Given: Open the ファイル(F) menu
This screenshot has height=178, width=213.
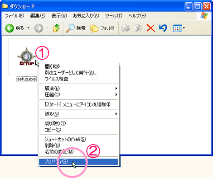Looking at the screenshot, I should (x=15, y=16).
